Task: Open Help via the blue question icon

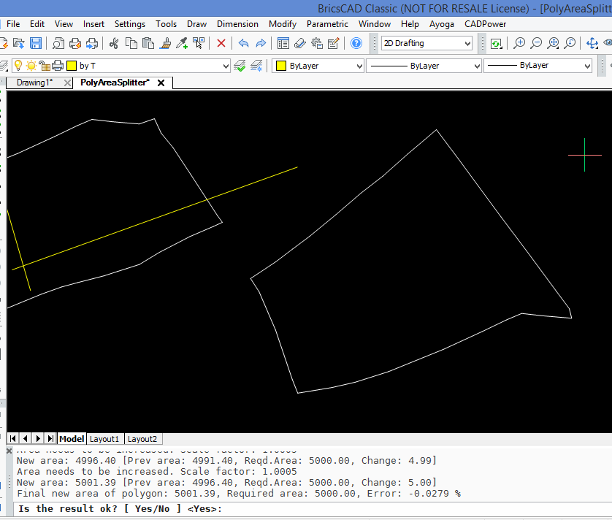Action: (x=356, y=44)
